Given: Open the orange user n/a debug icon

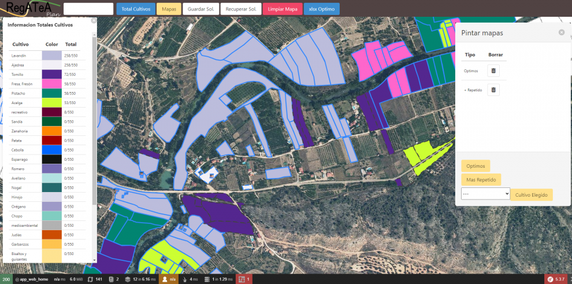Looking at the screenshot, I should point(169,279).
